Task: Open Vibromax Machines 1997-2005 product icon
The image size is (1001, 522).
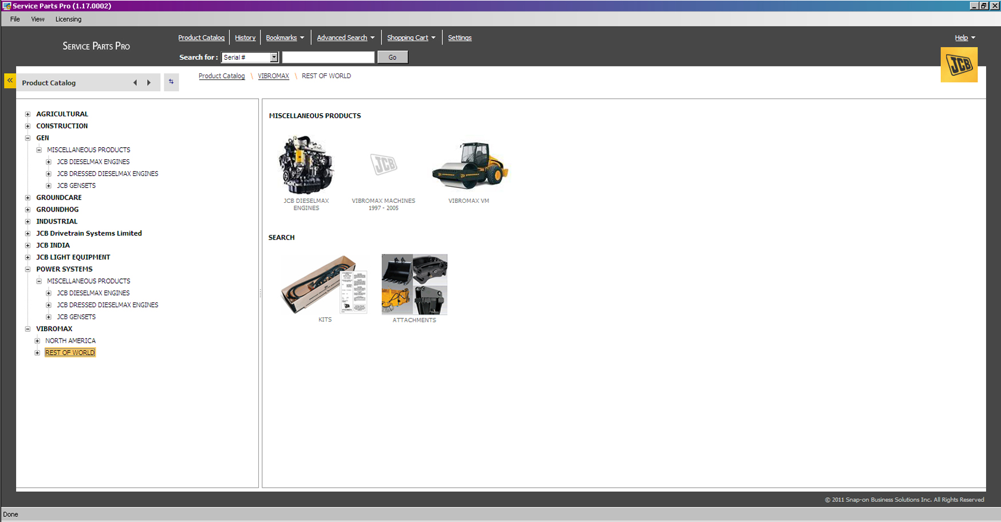Action: [383, 166]
